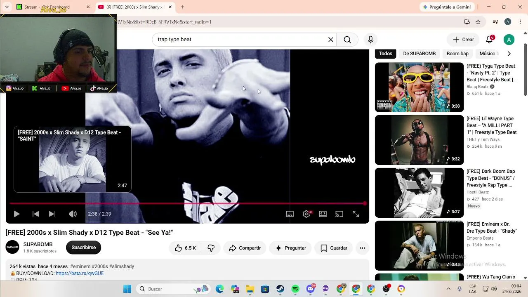Open the ESP LAA language switcher
Viewport: 528px width, 297px height.
pyautogui.click(x=473, y=289)
